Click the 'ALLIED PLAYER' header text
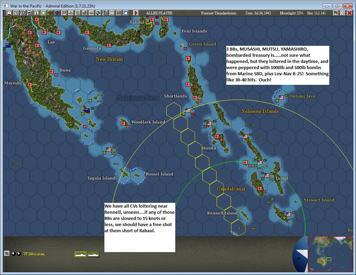The width and height of the screenshot is (356, 275). click(x=160, y=13)
